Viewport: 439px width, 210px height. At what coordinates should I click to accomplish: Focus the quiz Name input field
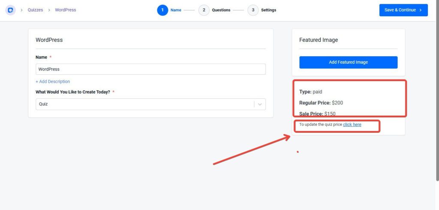[x=150, y=69]
